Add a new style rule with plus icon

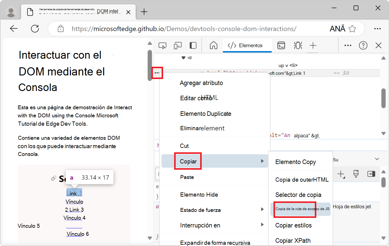click(341, 174)
